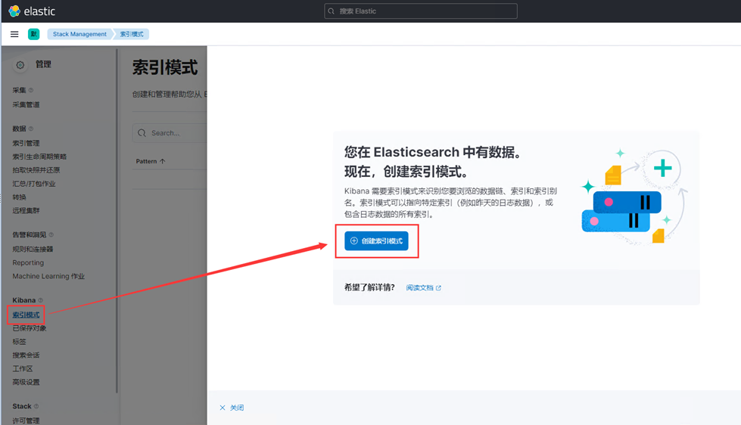Screen dimensions: 741x425
Task: Open 标签 in the sidebar
Action: 20,341
